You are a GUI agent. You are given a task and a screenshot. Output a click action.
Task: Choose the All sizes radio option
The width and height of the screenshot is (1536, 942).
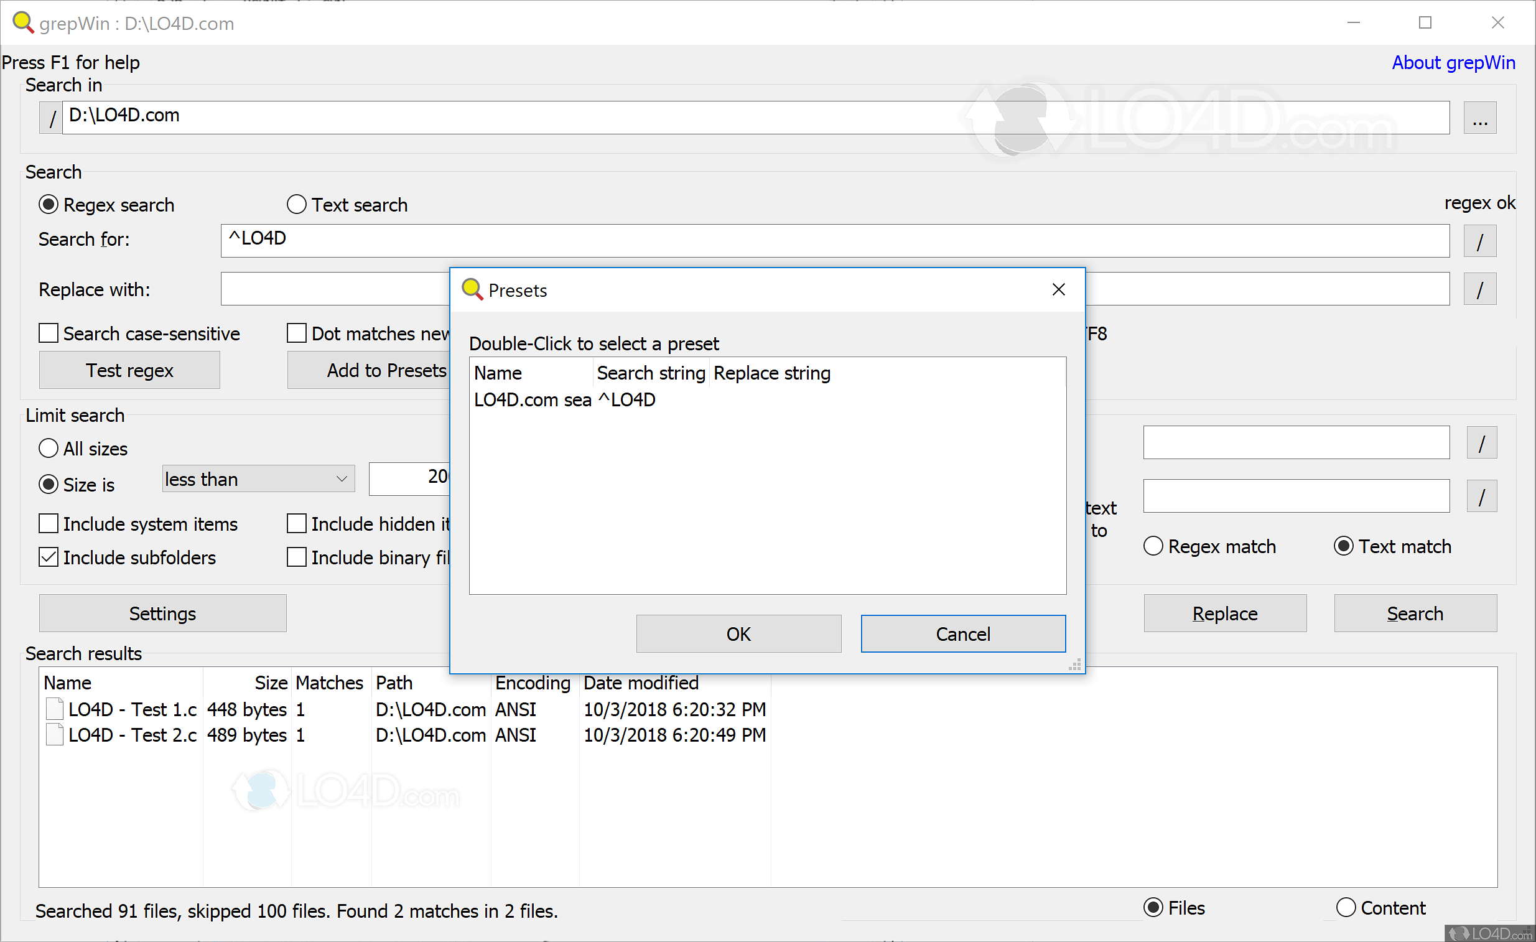(x=49, y=448)
